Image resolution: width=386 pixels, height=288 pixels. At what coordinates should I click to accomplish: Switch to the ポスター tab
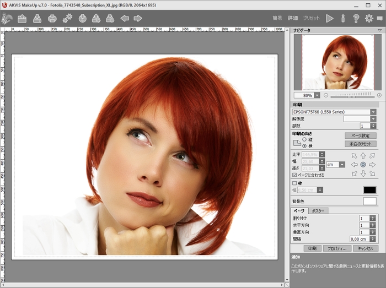coord(318,211)
